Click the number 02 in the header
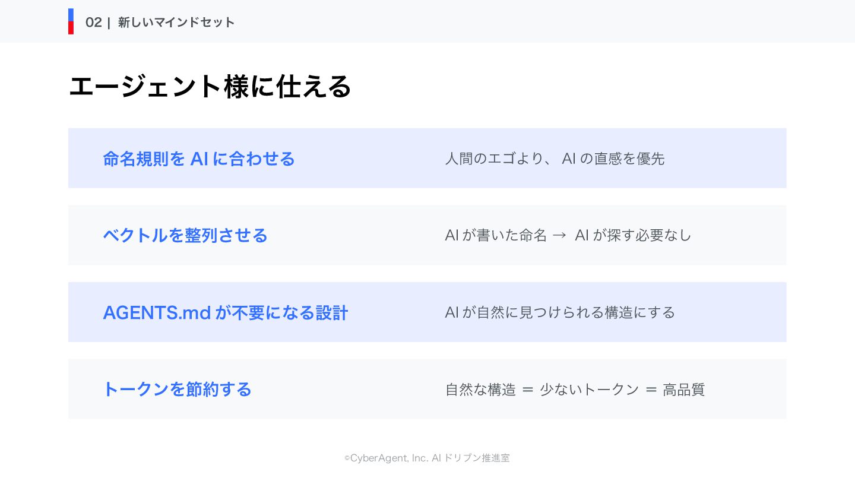Image resolution: width=855 pixels, height=481 pixels. coord(94,23)
